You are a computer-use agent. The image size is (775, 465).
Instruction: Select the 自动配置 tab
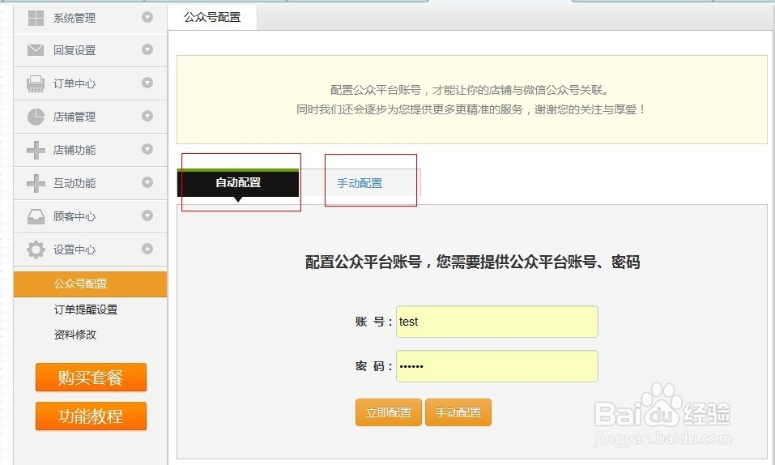click(238, 182)
